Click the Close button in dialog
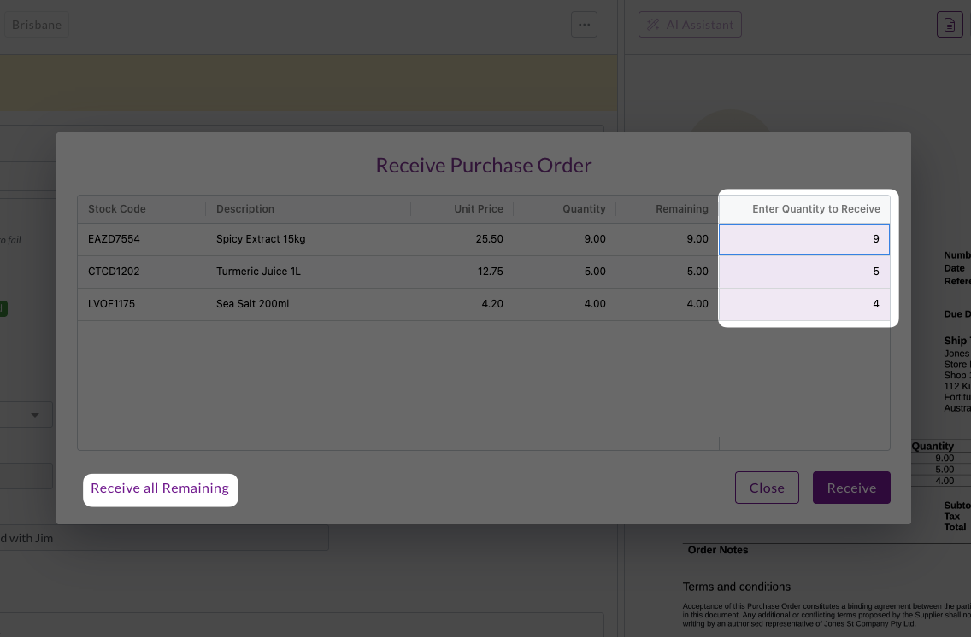Viewport: 971px width, 637px height. (x=767, y=488)
